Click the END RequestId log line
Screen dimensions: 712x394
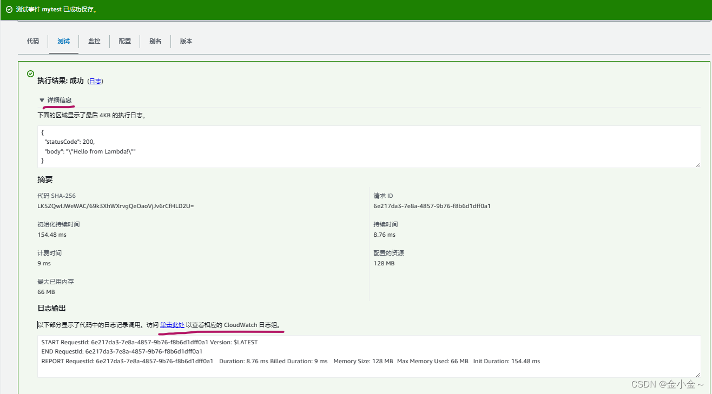coord(122,351)
